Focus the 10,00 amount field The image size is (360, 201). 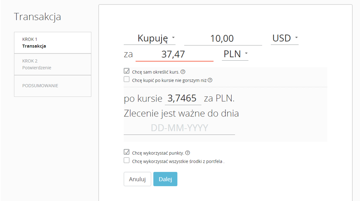coord(223,39)
